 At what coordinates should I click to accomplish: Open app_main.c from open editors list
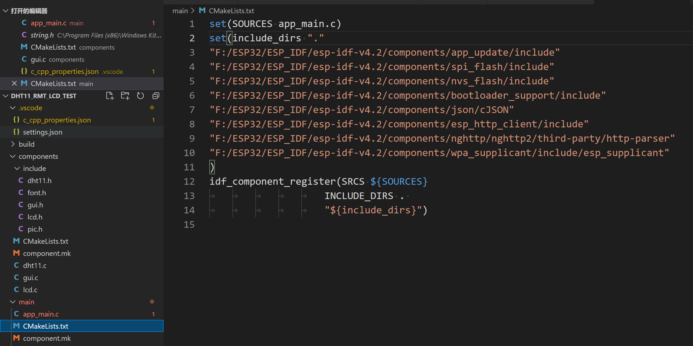point(48,23)
